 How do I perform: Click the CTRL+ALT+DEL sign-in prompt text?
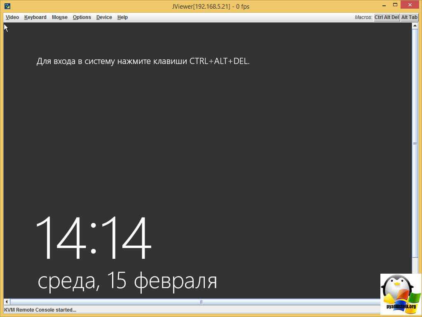tap(143, 61)
